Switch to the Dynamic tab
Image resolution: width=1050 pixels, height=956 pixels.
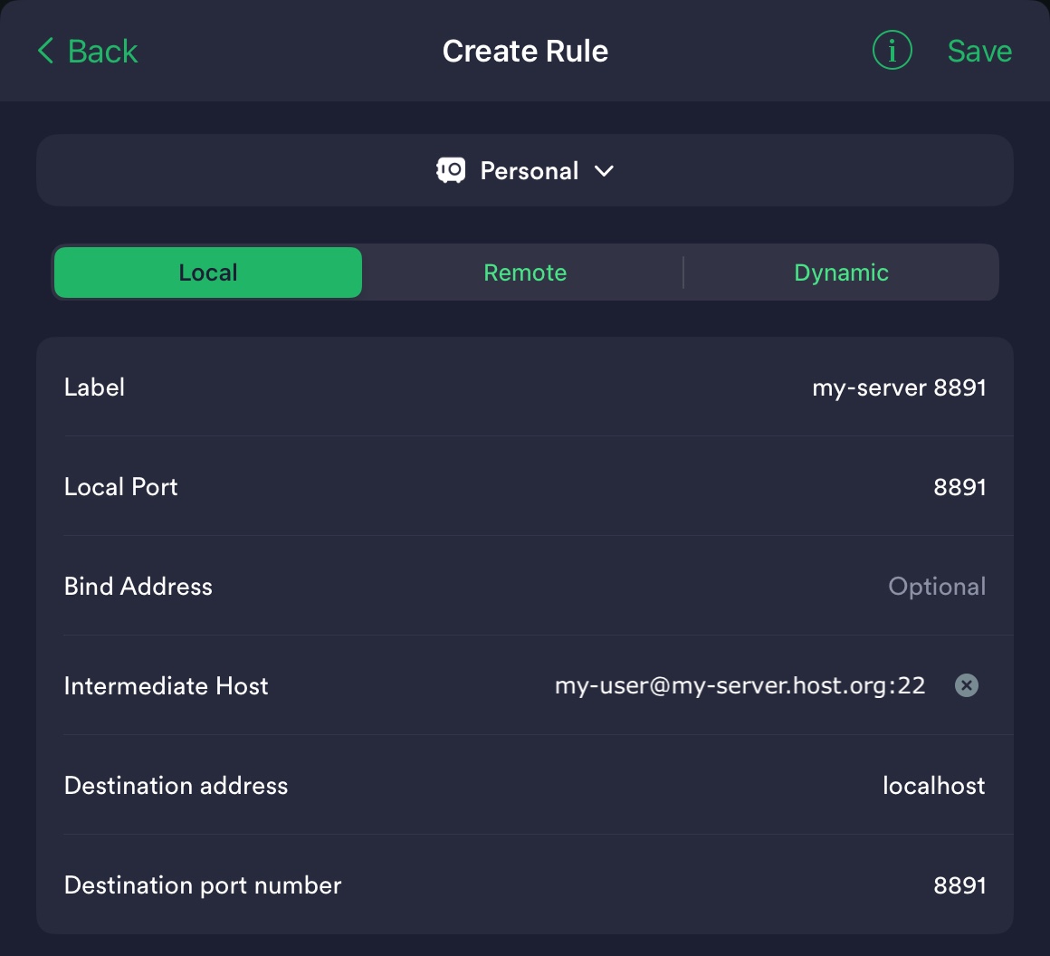(841, 272)
